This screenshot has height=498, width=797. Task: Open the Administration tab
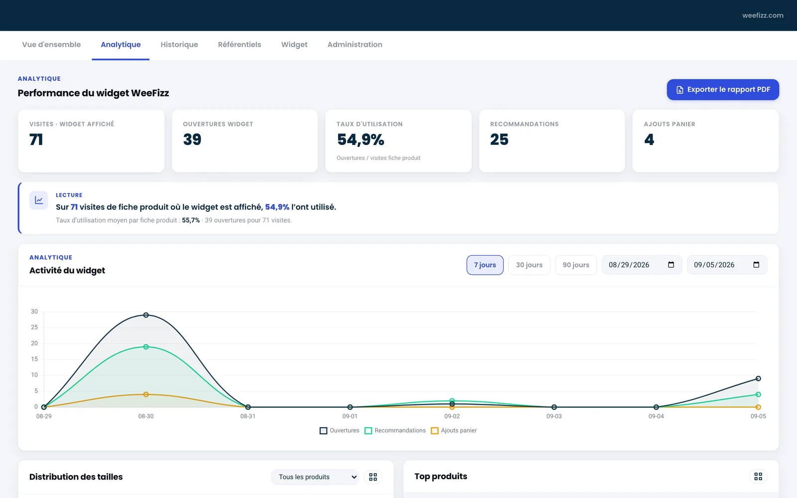pyautogui.click(x=355, y=45)
